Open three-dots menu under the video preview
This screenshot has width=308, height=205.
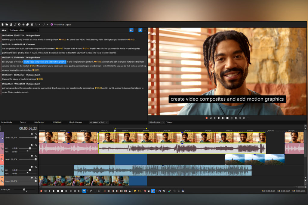click(x=248, y=118)
